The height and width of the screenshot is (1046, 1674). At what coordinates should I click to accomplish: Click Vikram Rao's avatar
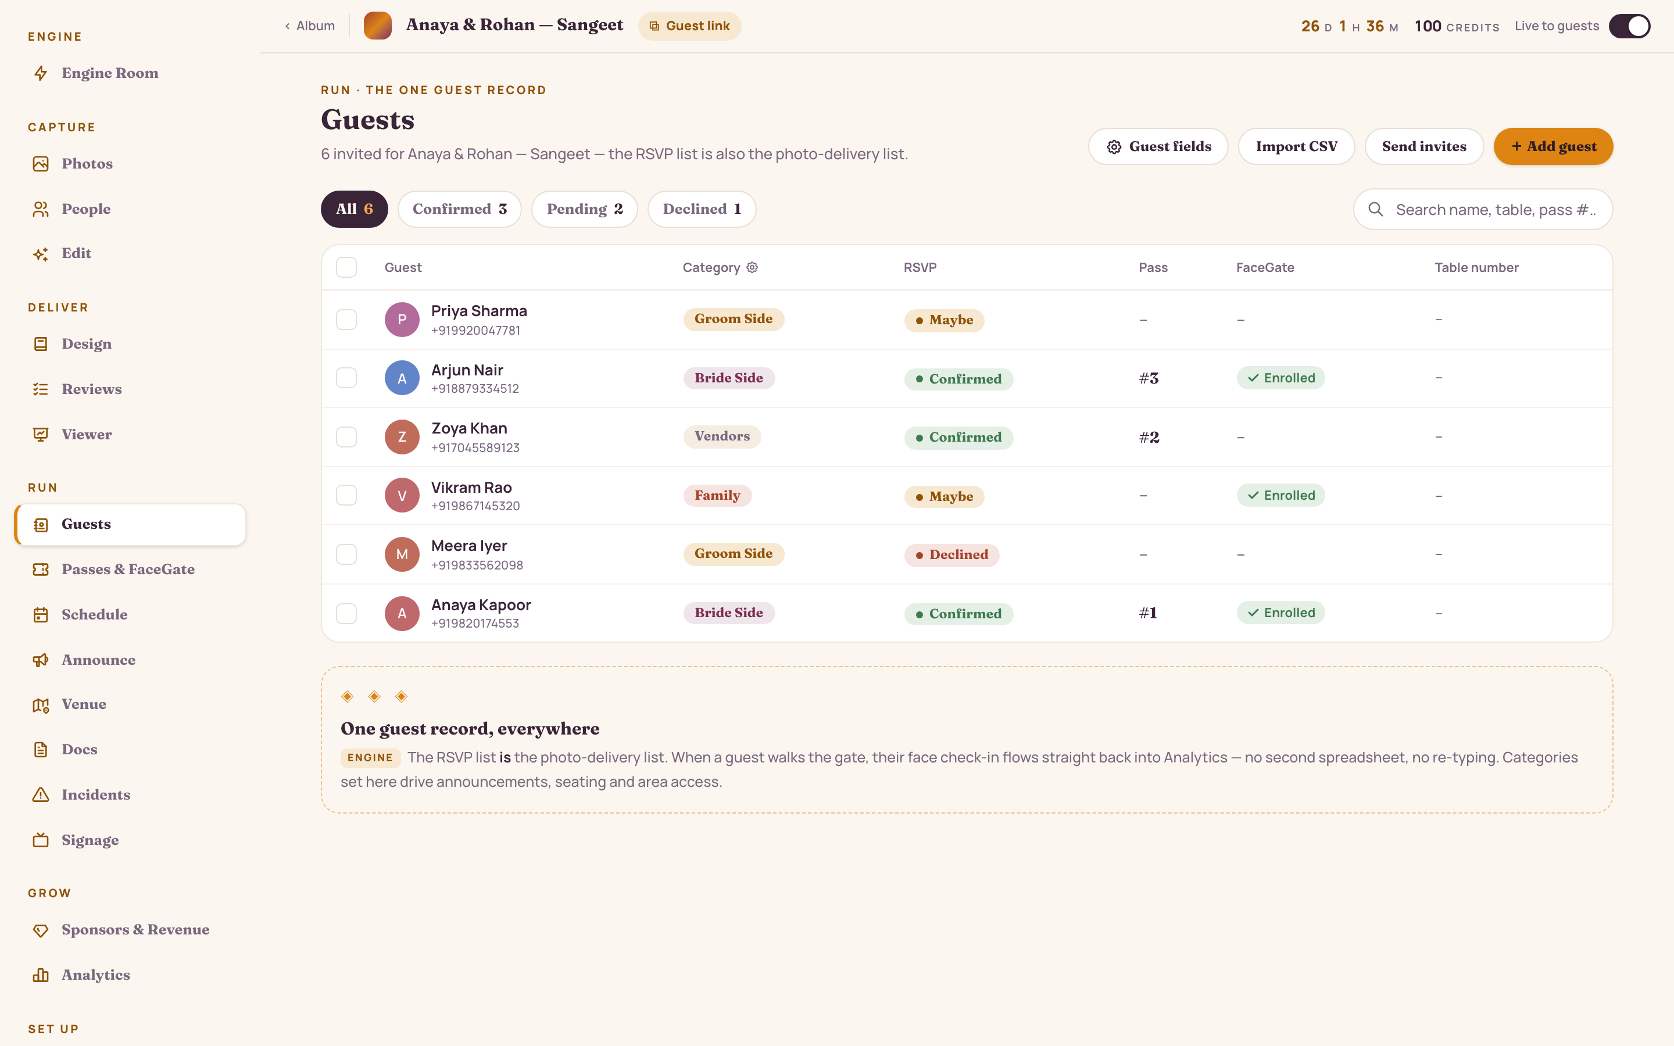(402, 495)
